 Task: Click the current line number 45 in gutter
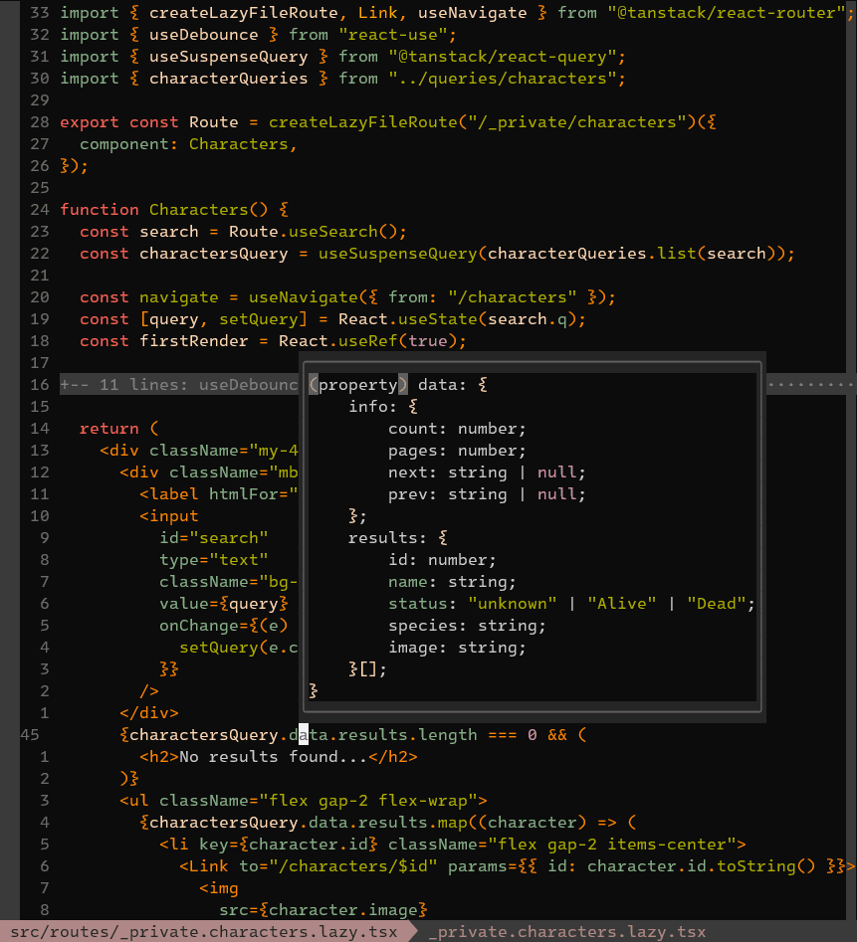[x=30, y=735]
